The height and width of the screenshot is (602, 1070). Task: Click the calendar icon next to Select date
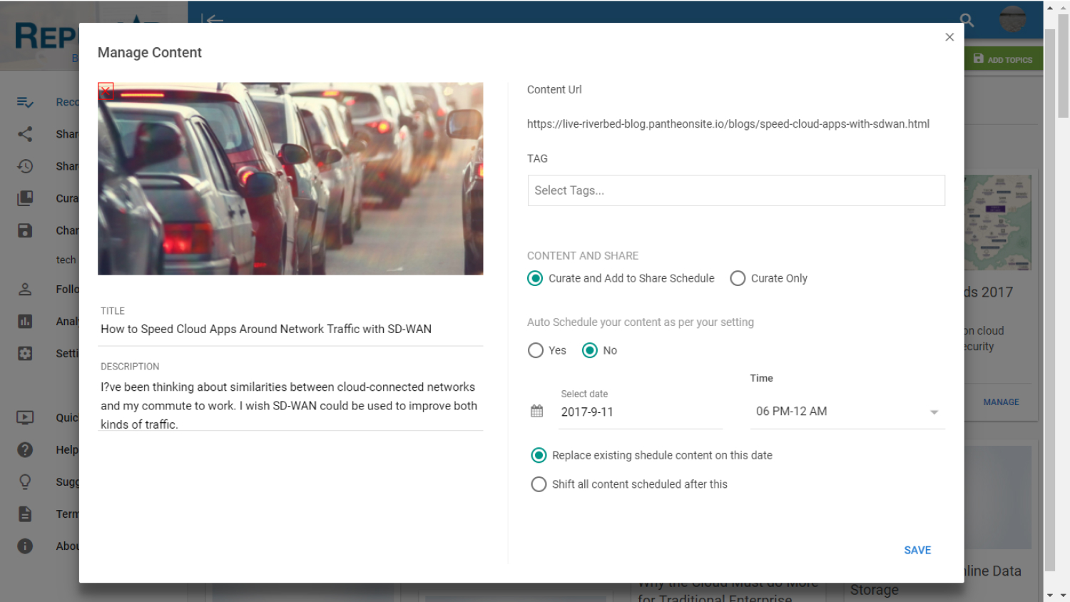(x=537, y=411)
